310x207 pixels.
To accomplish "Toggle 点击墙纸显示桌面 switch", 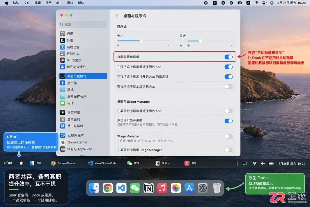I will [228, 121].
